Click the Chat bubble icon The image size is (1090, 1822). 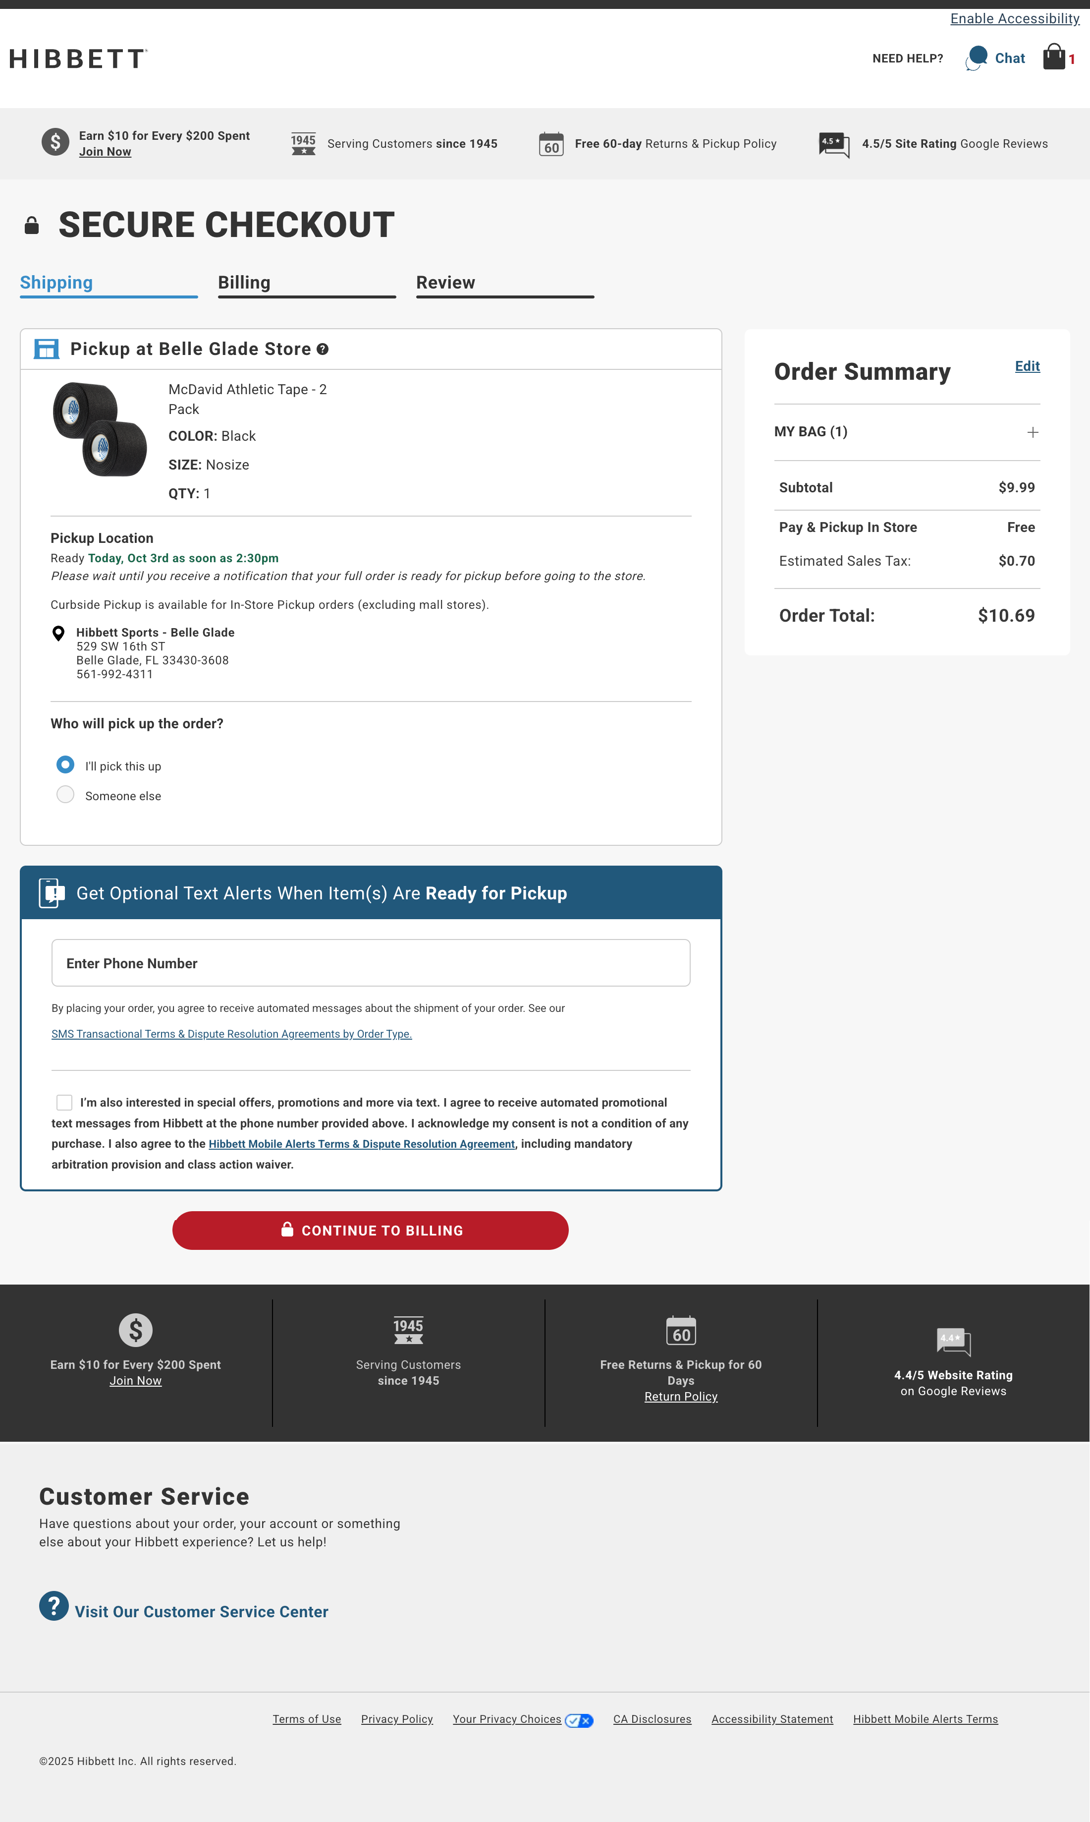(977, 58)
